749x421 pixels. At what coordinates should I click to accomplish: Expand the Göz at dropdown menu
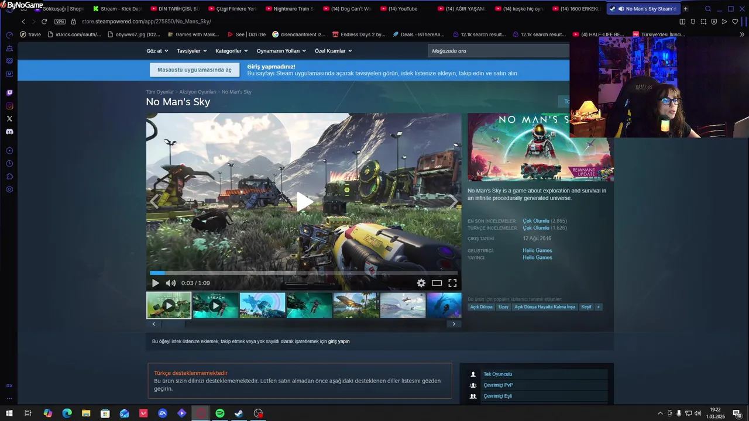(x=157, y=51)
